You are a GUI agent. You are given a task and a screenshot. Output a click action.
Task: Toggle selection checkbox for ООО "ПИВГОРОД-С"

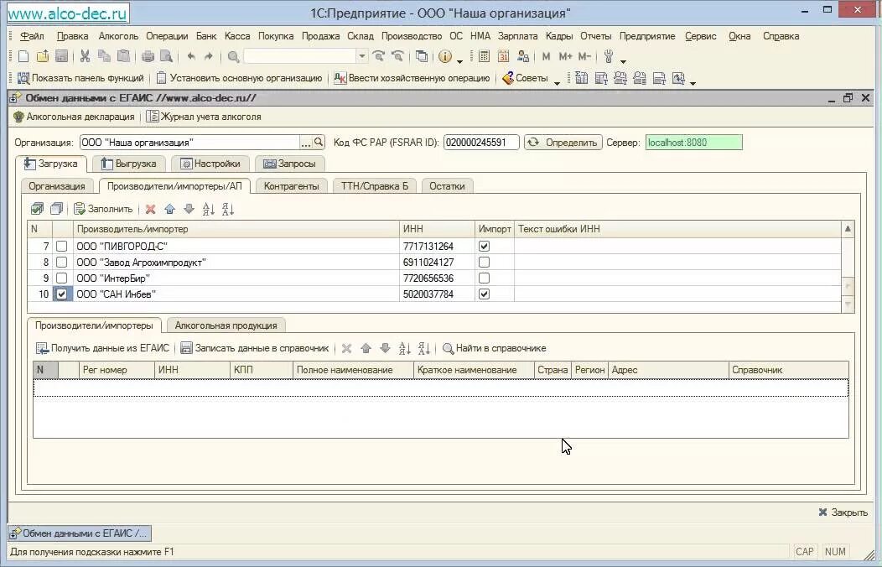point(62,247)
